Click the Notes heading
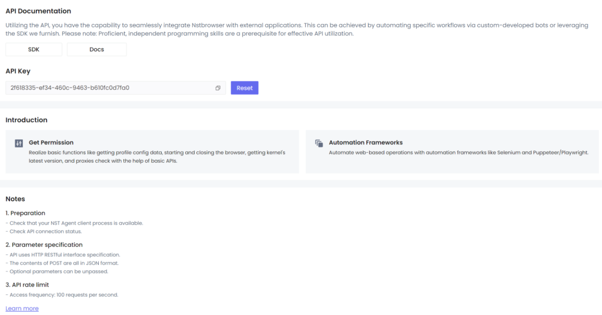 [15, 199]
